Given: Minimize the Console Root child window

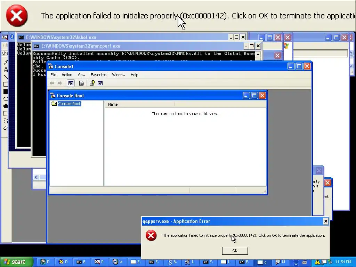Looking at the screenshot, I should pos(246,95).
